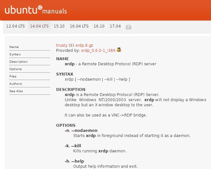211x169 pixels.
Task: Go to Authors section in sidebar
Action: pyautogui.click(x=15, y=84)
